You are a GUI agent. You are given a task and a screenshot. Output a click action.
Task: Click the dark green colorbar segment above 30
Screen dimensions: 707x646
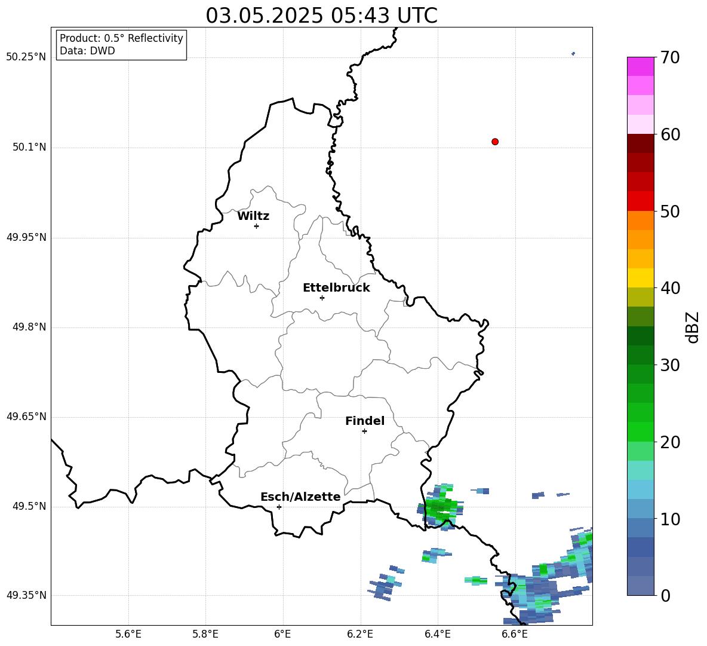pos(640,355)
